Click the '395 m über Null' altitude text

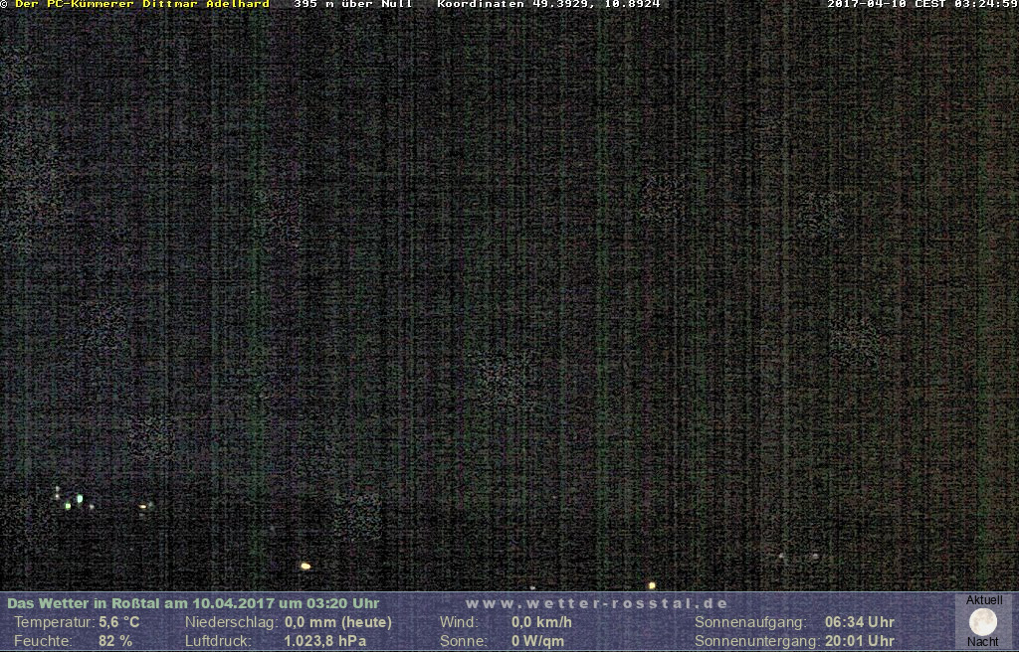pyautogui.click(x=353, y=4)
